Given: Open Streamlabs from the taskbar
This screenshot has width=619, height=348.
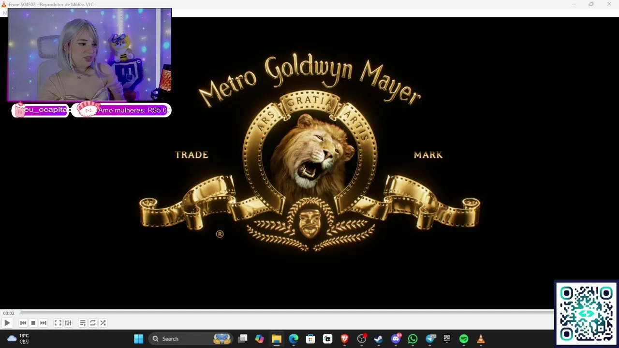Looking at the screenshot, I should (327, 339).
